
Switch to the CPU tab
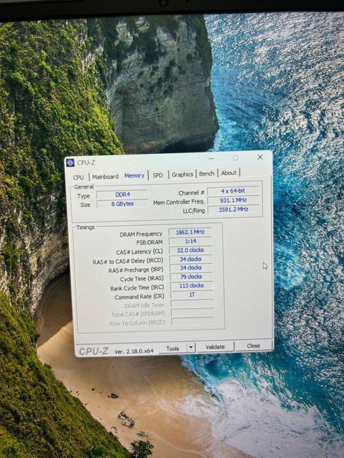click(x=79, y=177)
